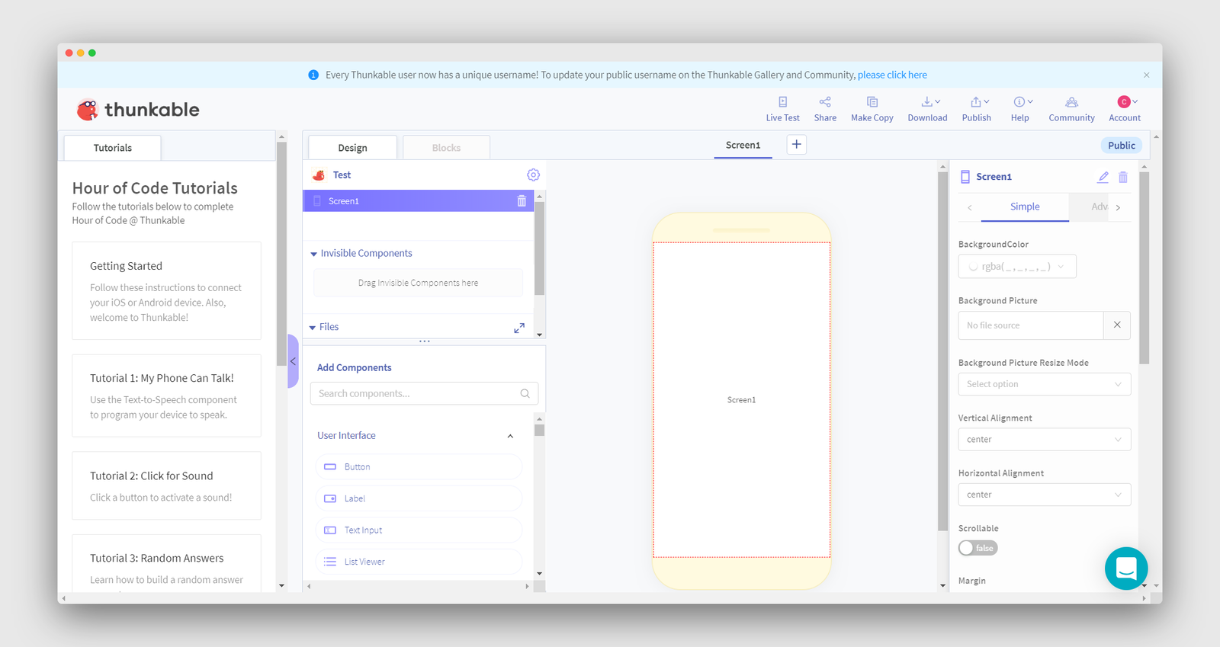Screen dimensions: 1220x647
Task: Select the Text Input component
Action: pos(419,530)
